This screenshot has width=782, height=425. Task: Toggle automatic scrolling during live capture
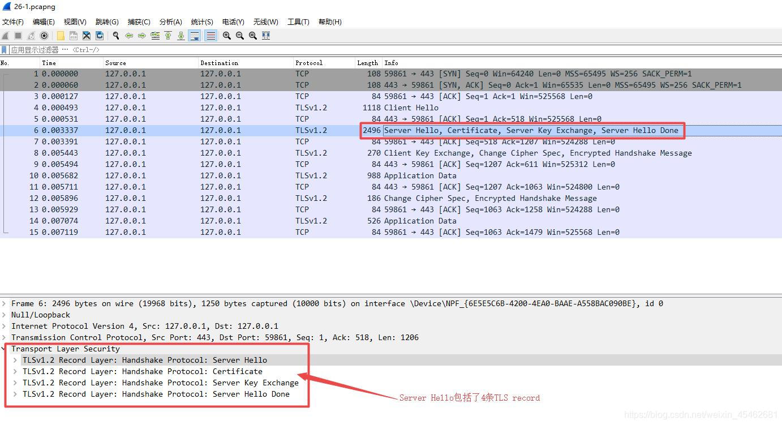tap(193, 35)
